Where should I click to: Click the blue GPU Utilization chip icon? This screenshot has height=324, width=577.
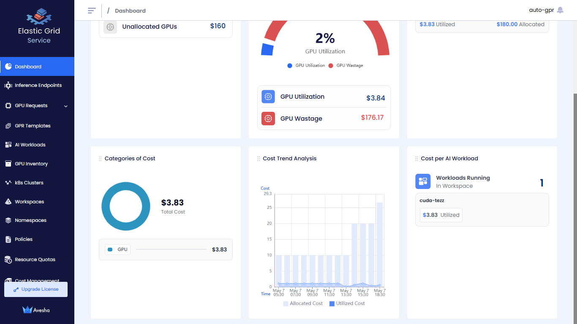[x=268, y=97]
